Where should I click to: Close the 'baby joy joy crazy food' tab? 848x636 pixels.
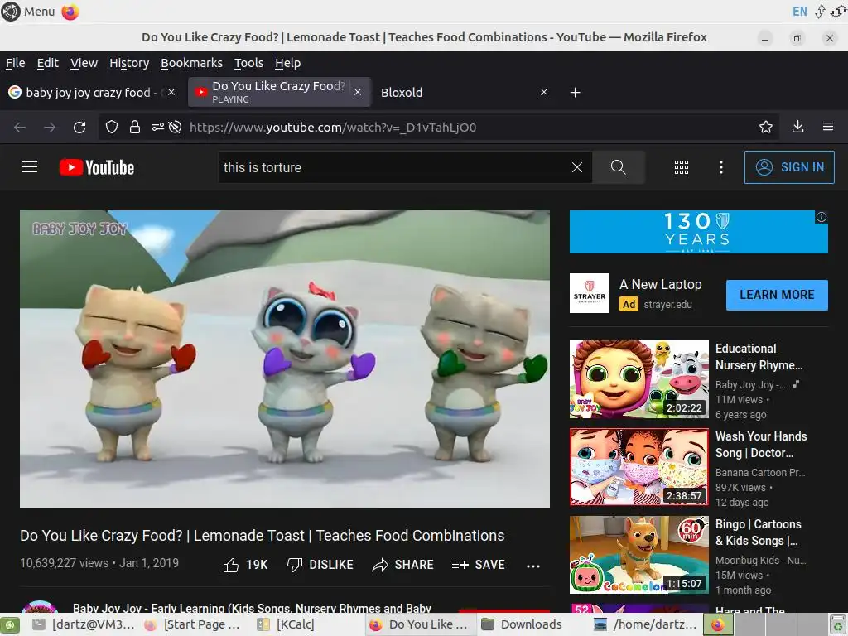point(171,92)
